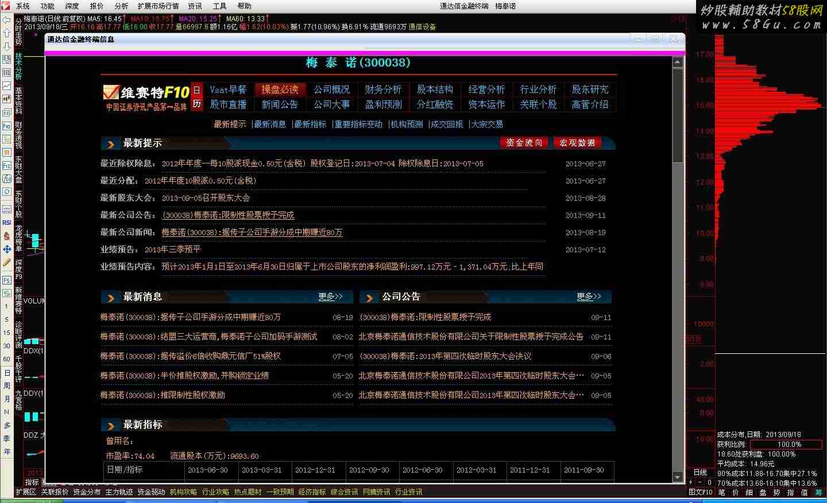Open the 技术分析 vertical sidebar tab
827x503 pixels.
pos(18,67)
